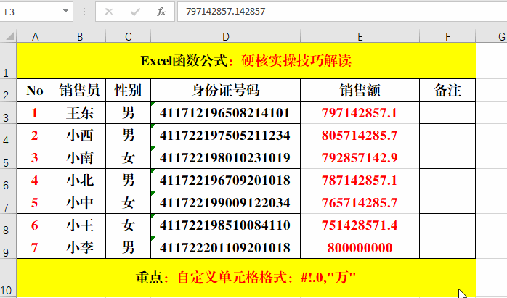
Task: Select the yellow footer 重点 cell
Action: (246, 278)
